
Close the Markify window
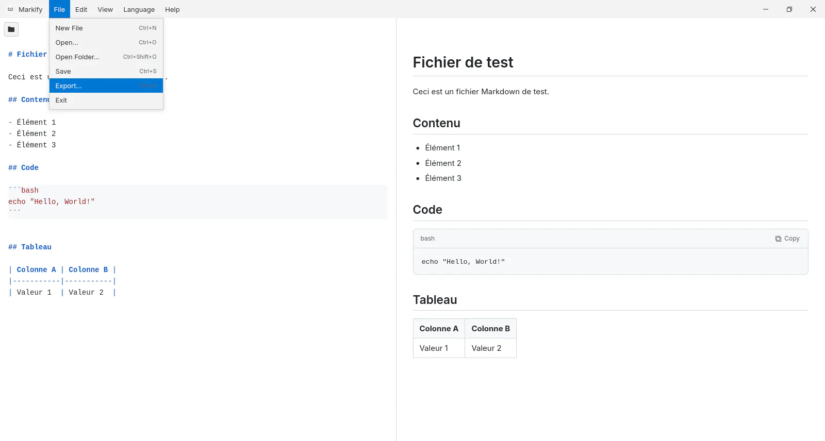(813, 9)
